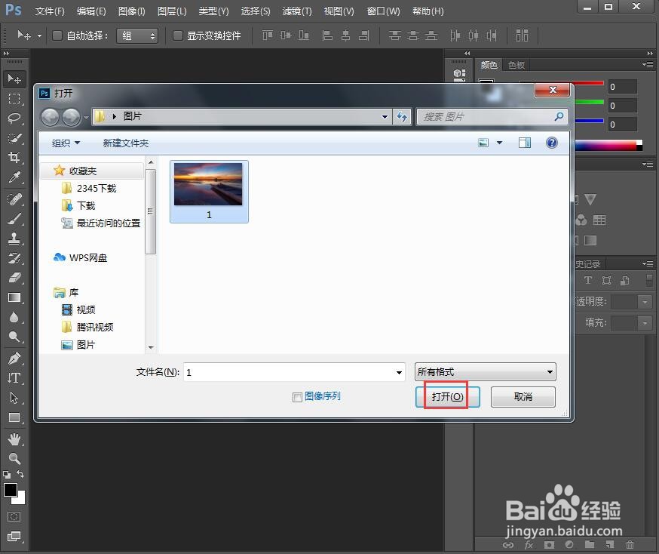Screen dimensions: 659x554
Task: Select the Vertical Type tool
Action: click(x=14, y=377)
